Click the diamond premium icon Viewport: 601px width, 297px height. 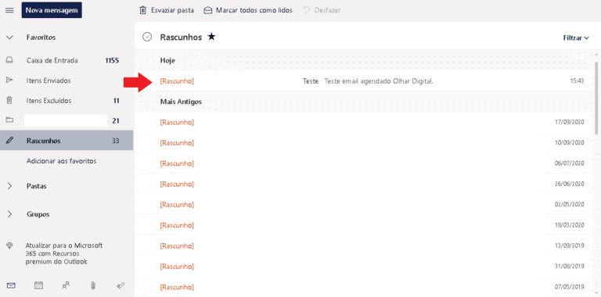[10, 245]
